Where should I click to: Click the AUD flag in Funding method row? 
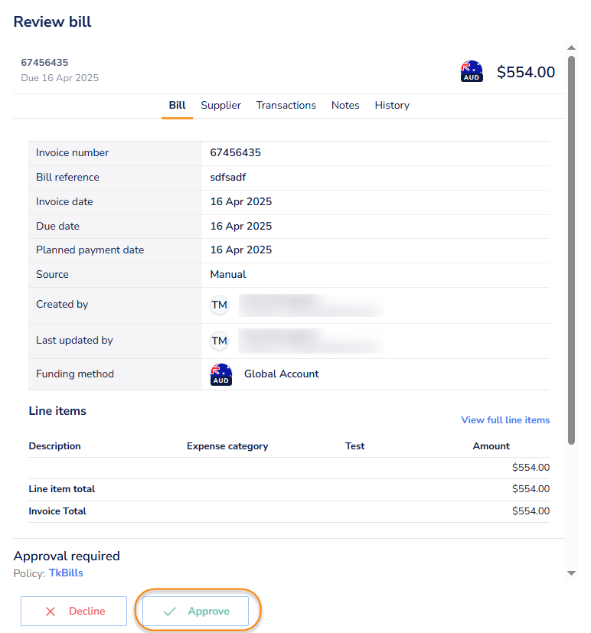point(221,374)
